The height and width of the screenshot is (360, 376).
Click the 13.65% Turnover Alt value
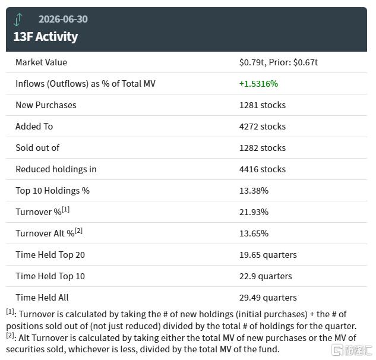(254, 233)
